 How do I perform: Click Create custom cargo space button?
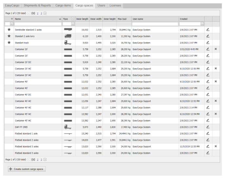[27, 169]
